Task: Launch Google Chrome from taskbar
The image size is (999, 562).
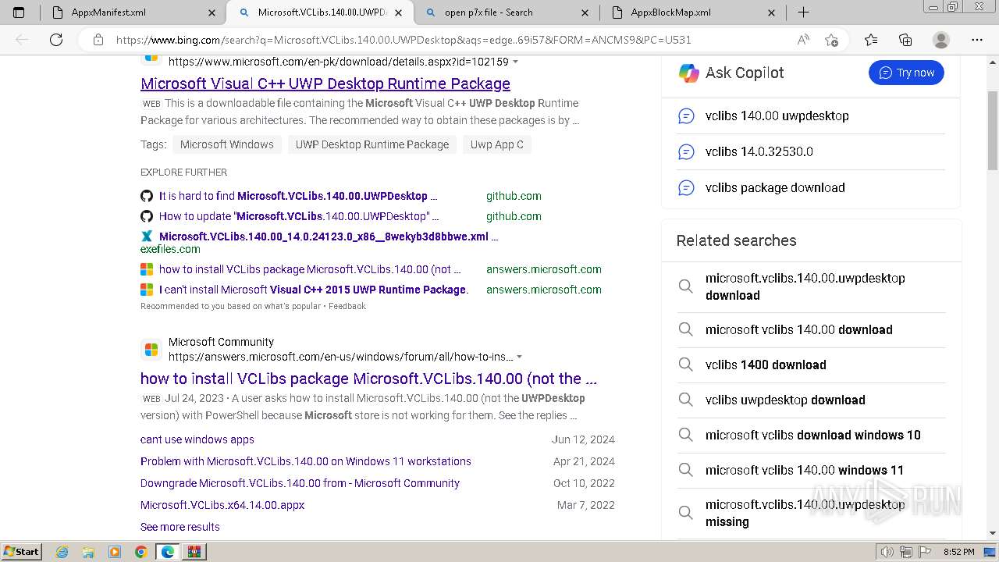Action: point(140,552)
